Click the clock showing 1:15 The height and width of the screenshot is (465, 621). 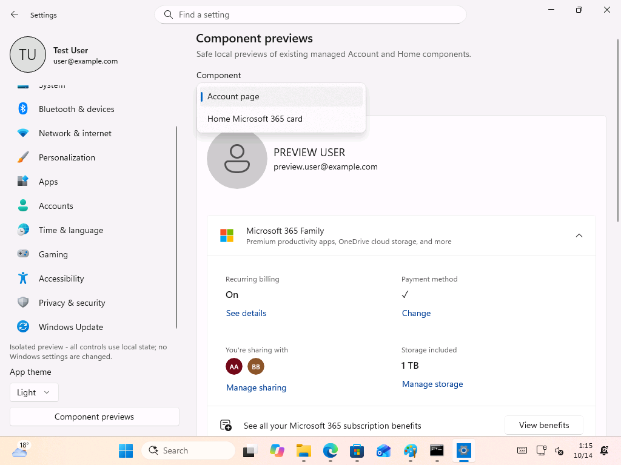(x=583, y=450)
